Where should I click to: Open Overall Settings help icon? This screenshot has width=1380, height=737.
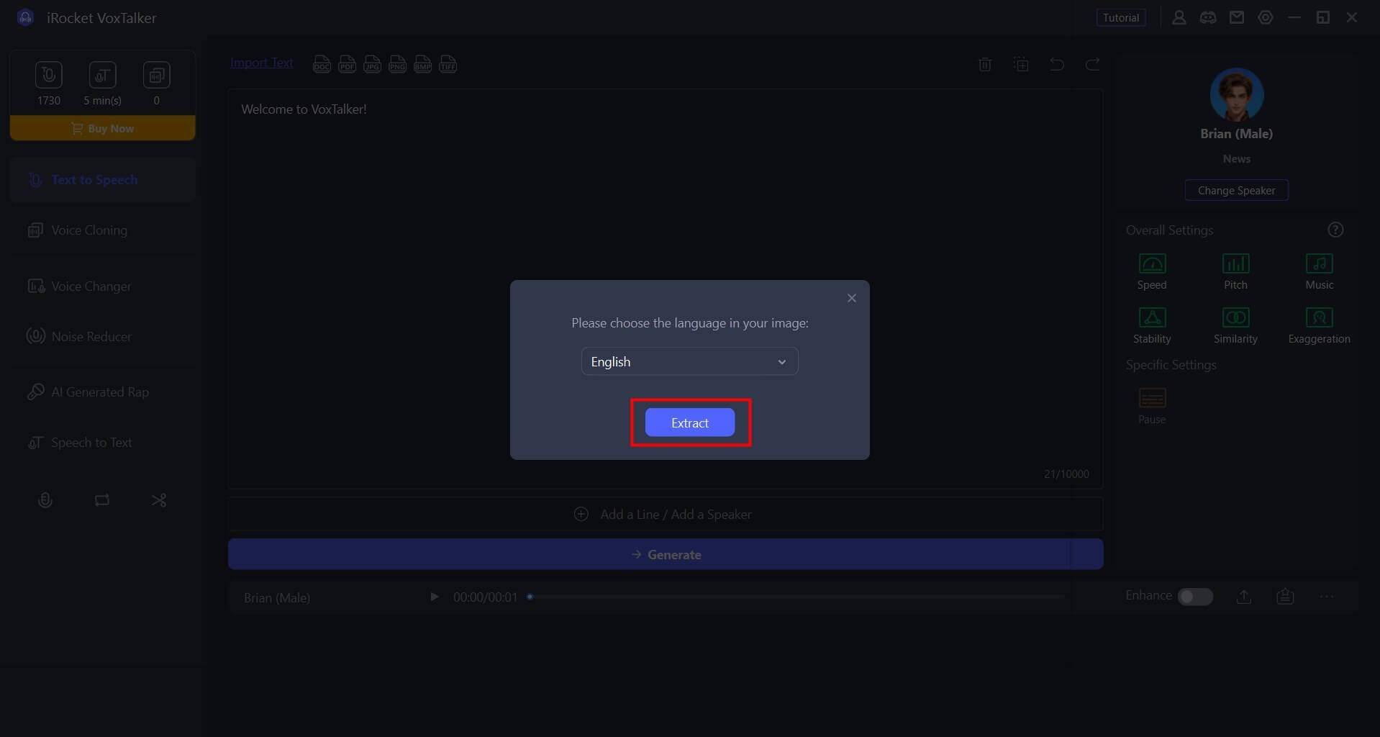(x=1335, y=230)
